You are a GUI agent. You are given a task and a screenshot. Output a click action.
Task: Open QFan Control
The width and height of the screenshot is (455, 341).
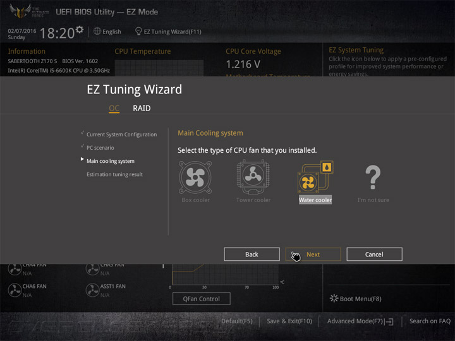[x=202, y=299]
